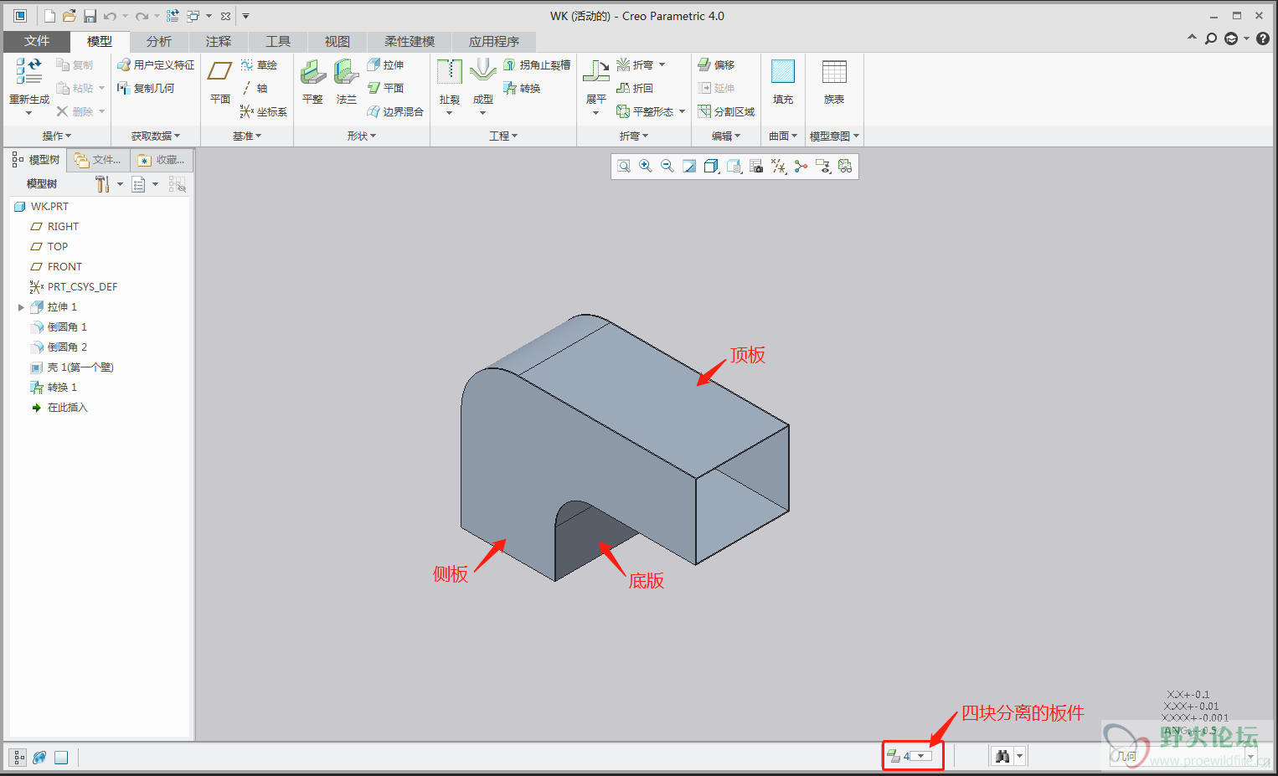Expand the 平整形态 dropdown arrow

click(682, 111)
